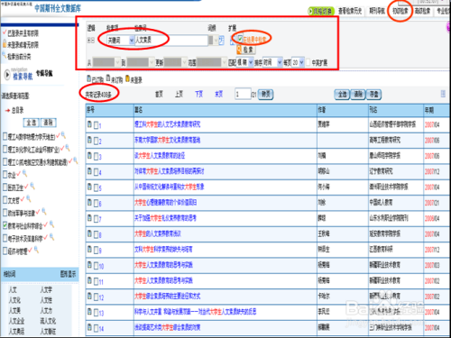This screenshot has height=338, width=451.
Task: Click the magnifier icon beside 理工B category
Action: tap(68, 148)
